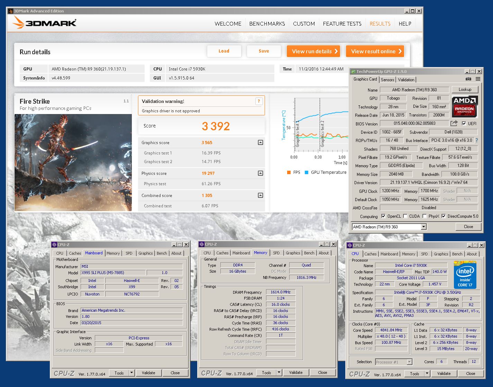Image resolution: width=493 pixels, height=387 pixels.
Task: Open Graphics tab in CPU-Z CPU window
Action: [x=441, y=254]
